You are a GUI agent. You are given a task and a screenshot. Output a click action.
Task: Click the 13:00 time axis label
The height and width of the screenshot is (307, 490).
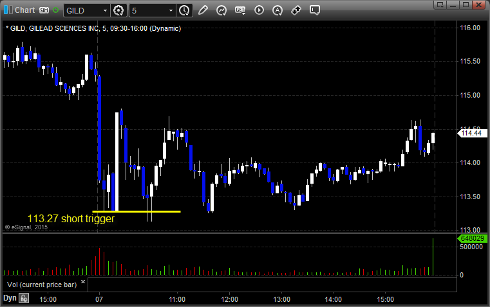point(281,299)
